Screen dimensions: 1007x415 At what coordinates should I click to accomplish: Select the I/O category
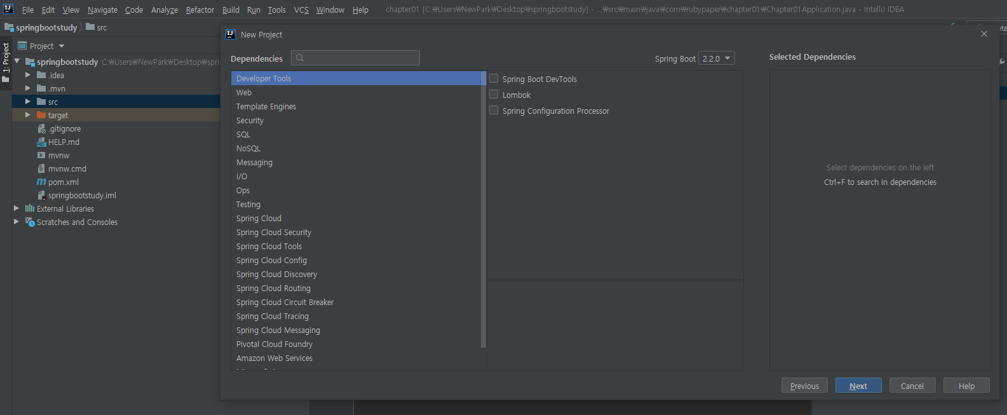coord(356,177)
